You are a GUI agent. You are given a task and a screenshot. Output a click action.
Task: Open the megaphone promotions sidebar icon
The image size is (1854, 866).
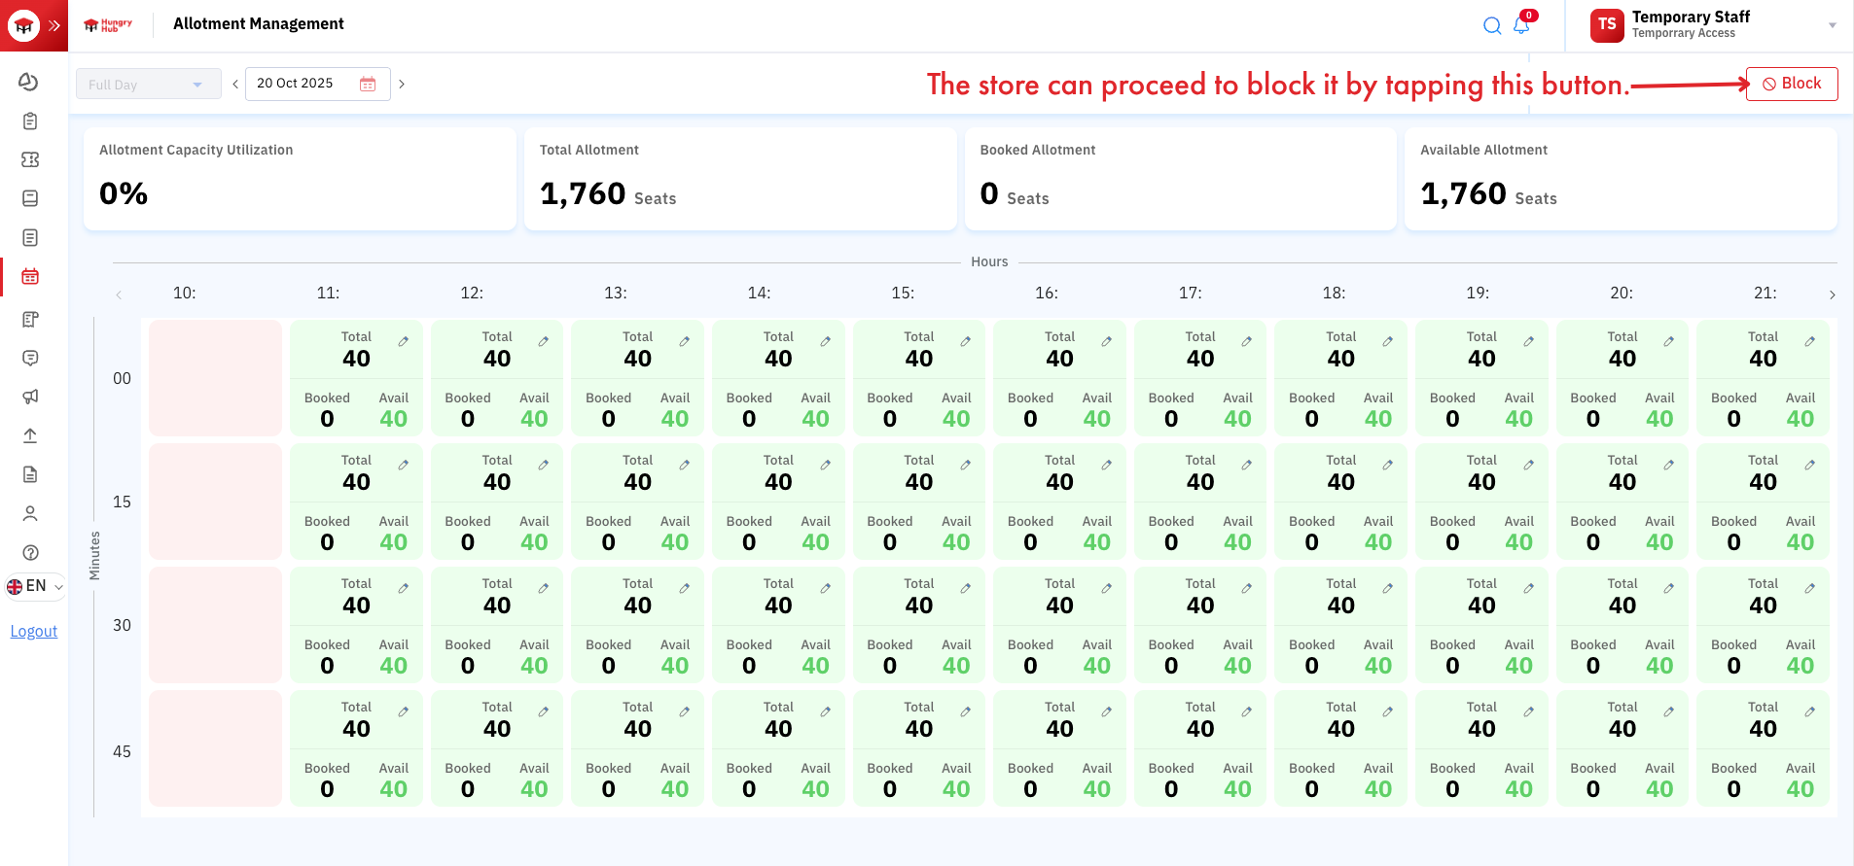tap(30, 397)
